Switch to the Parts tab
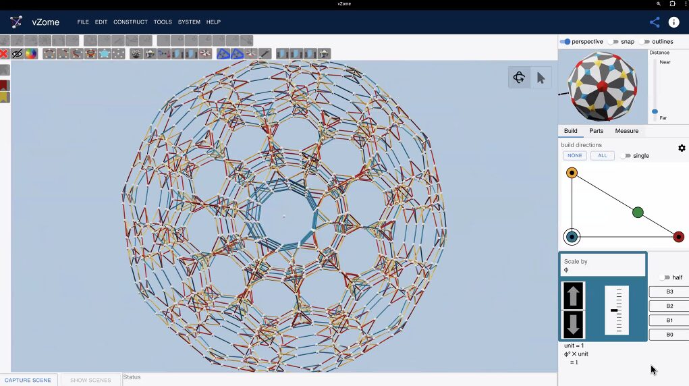This screenshot has height=386, width=689. [596, 131]
